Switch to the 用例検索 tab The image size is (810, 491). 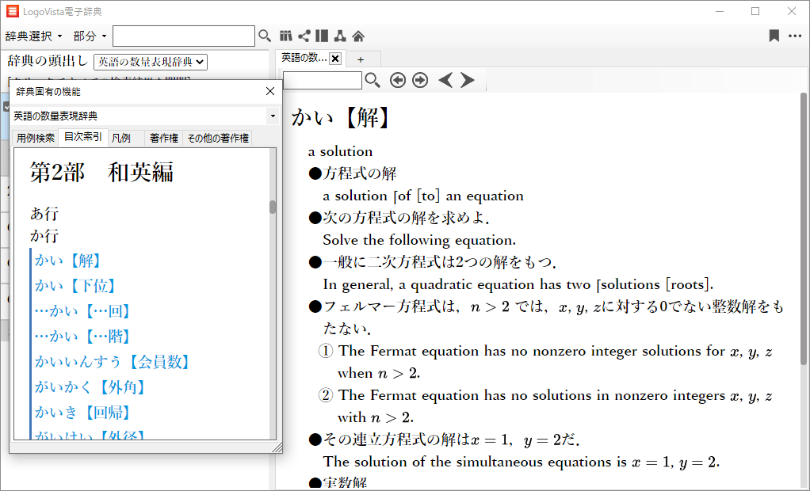(x=36, y=138)
